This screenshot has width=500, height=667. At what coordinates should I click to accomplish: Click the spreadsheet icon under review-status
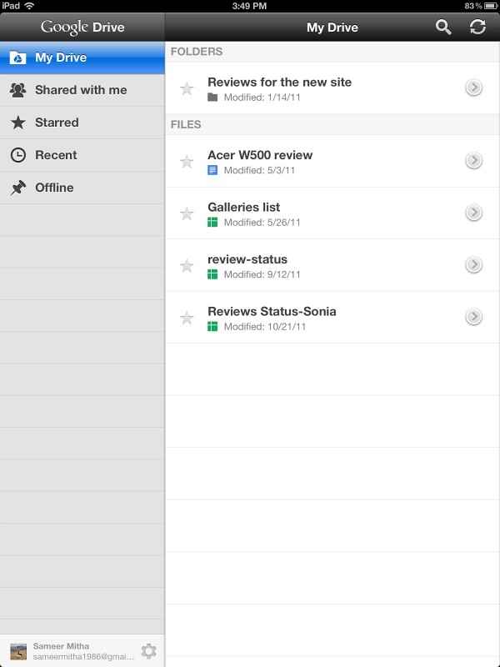(212, 274)
